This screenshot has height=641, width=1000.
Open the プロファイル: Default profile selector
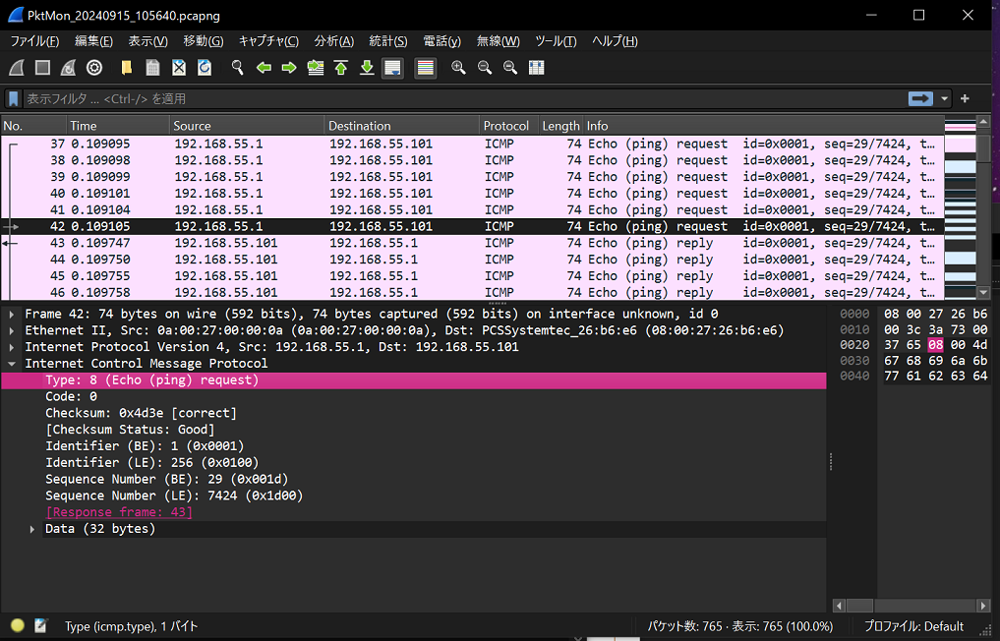click(x=913, y=626)
